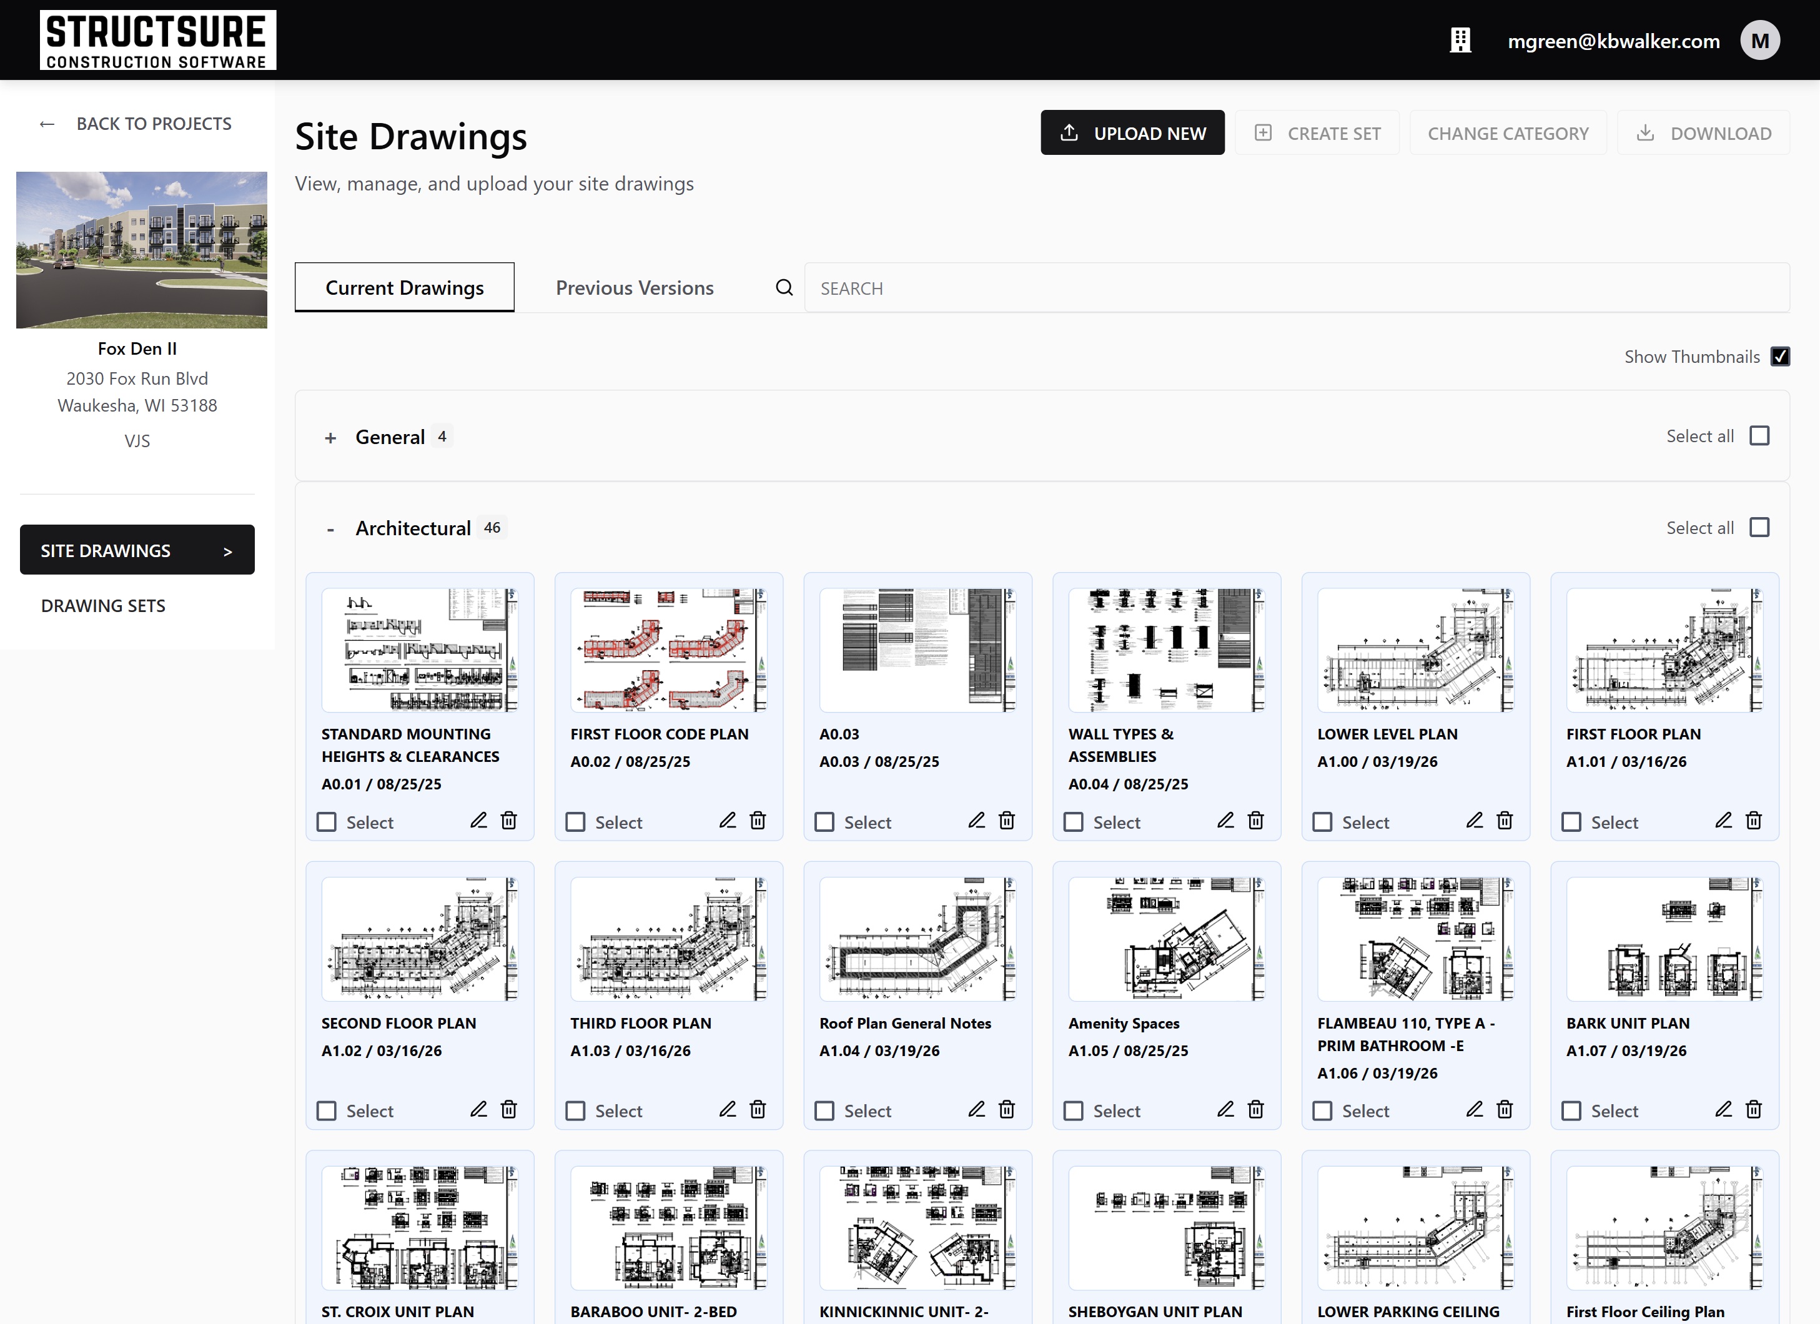Select the A1.00 Lower Level Plan checkbox
This screenshot has height=1324, width=1820.
[1322, 822]
